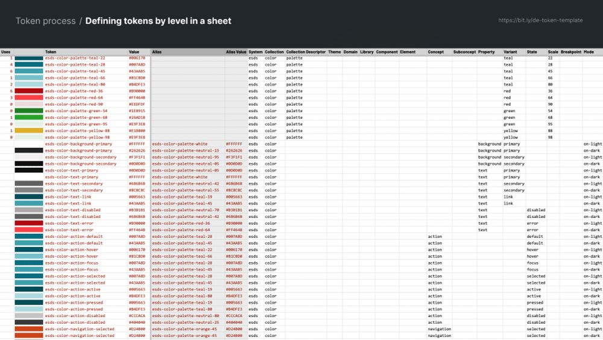Viewport: 603px width, 340px height.
Task: Open the bit.ly/de-token-template link
Action: (540, 20)
